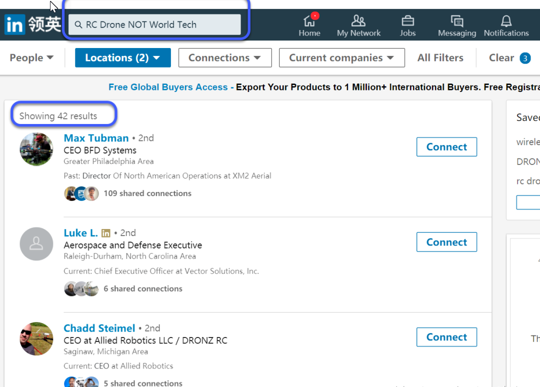
Task: Open All Filters panel
Action: tap(440, 57)
